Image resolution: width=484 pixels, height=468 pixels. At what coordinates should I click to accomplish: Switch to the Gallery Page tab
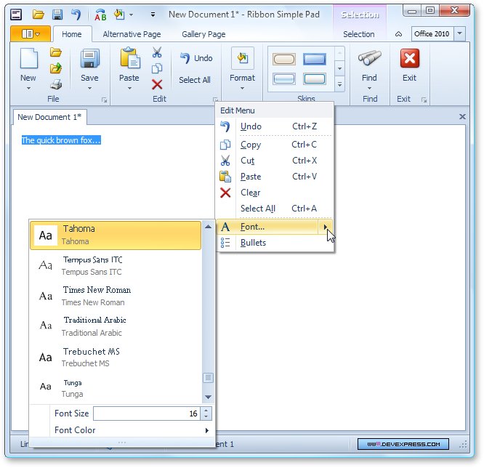click(203, 34)
